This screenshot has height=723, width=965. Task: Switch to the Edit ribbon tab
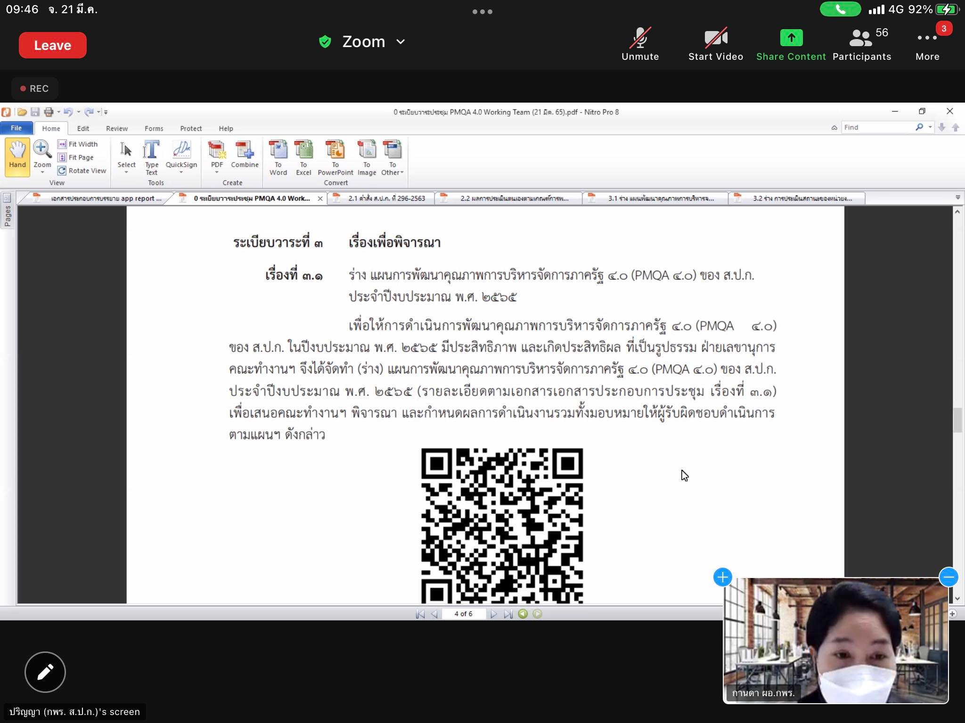tap(83, 129)
